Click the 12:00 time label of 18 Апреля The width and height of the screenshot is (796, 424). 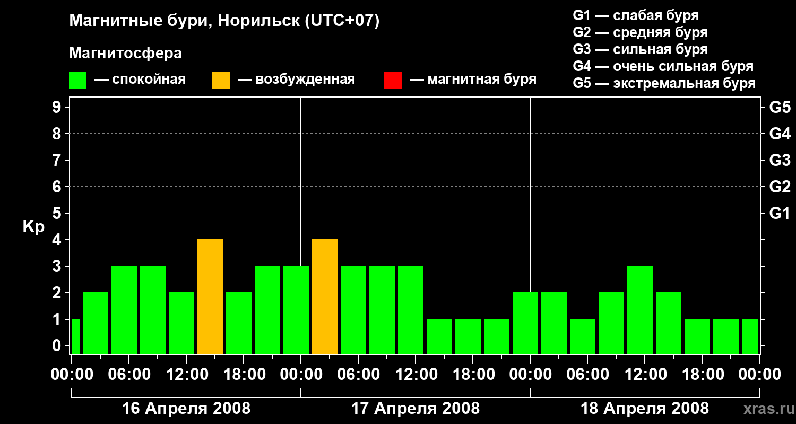[645, 375]
